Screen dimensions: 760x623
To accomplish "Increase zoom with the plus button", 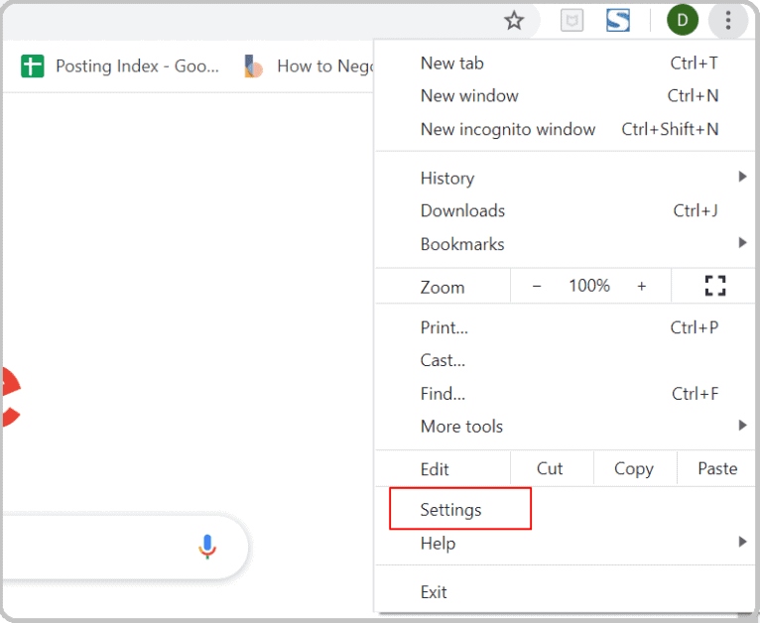I will tap(641, 287).
